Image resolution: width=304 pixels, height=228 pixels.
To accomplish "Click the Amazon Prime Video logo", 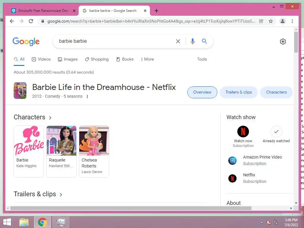I will click(232, 161).
